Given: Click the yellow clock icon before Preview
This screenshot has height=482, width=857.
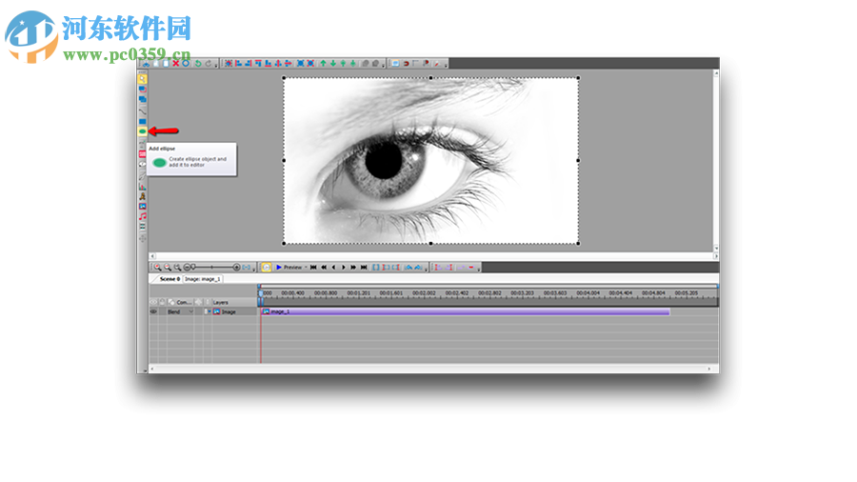Looking at the screenshot, I should pos(267,268).
